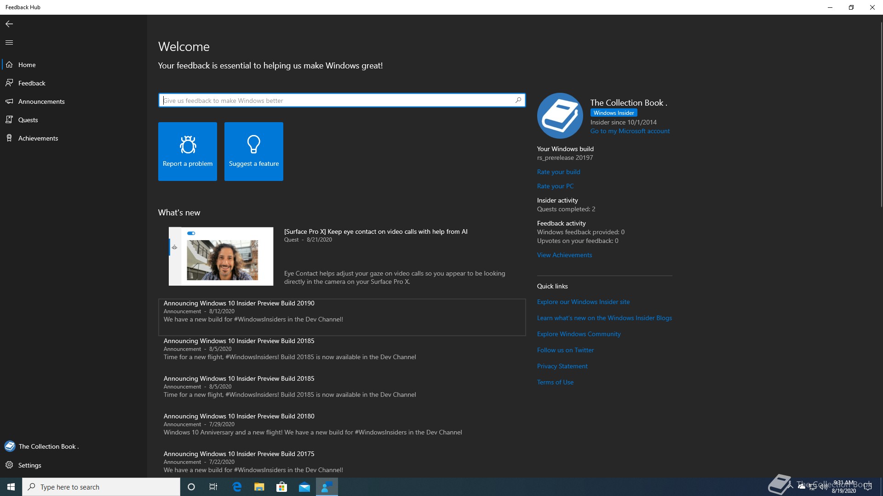
Task: Click the search magnifier icon in feedback box
Action: click(518, 100)
